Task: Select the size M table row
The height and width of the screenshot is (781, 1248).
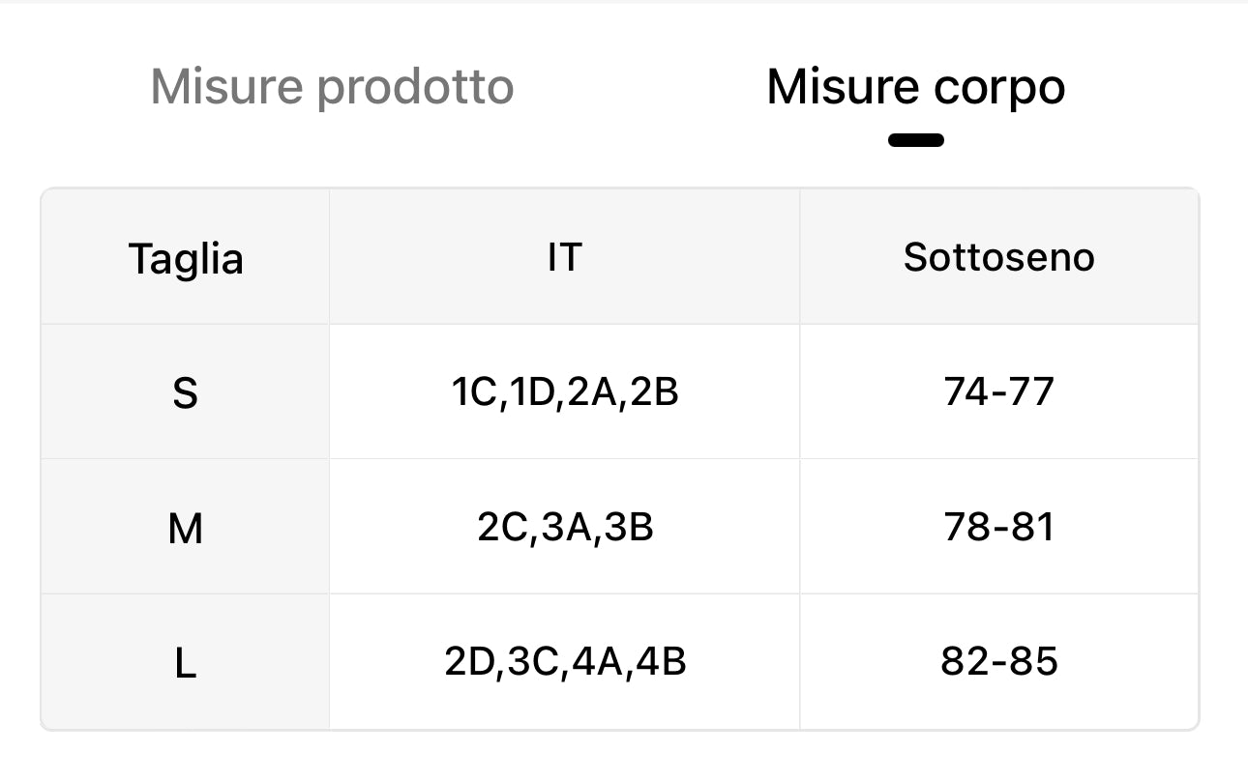Action: [x=619, y=527]
